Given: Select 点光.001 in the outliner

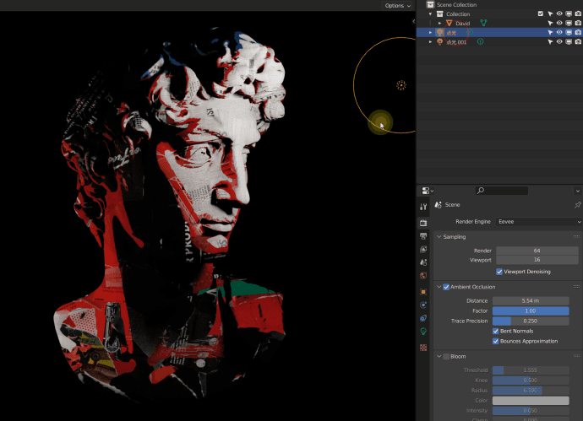Looking at the screenshot, I should point(456,42).
